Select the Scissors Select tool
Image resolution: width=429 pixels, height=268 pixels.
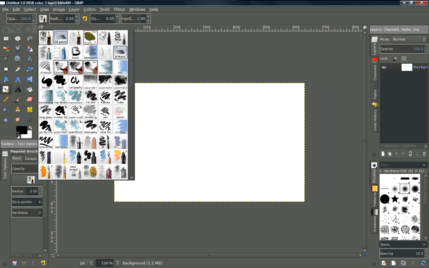[x=18, y=49]
